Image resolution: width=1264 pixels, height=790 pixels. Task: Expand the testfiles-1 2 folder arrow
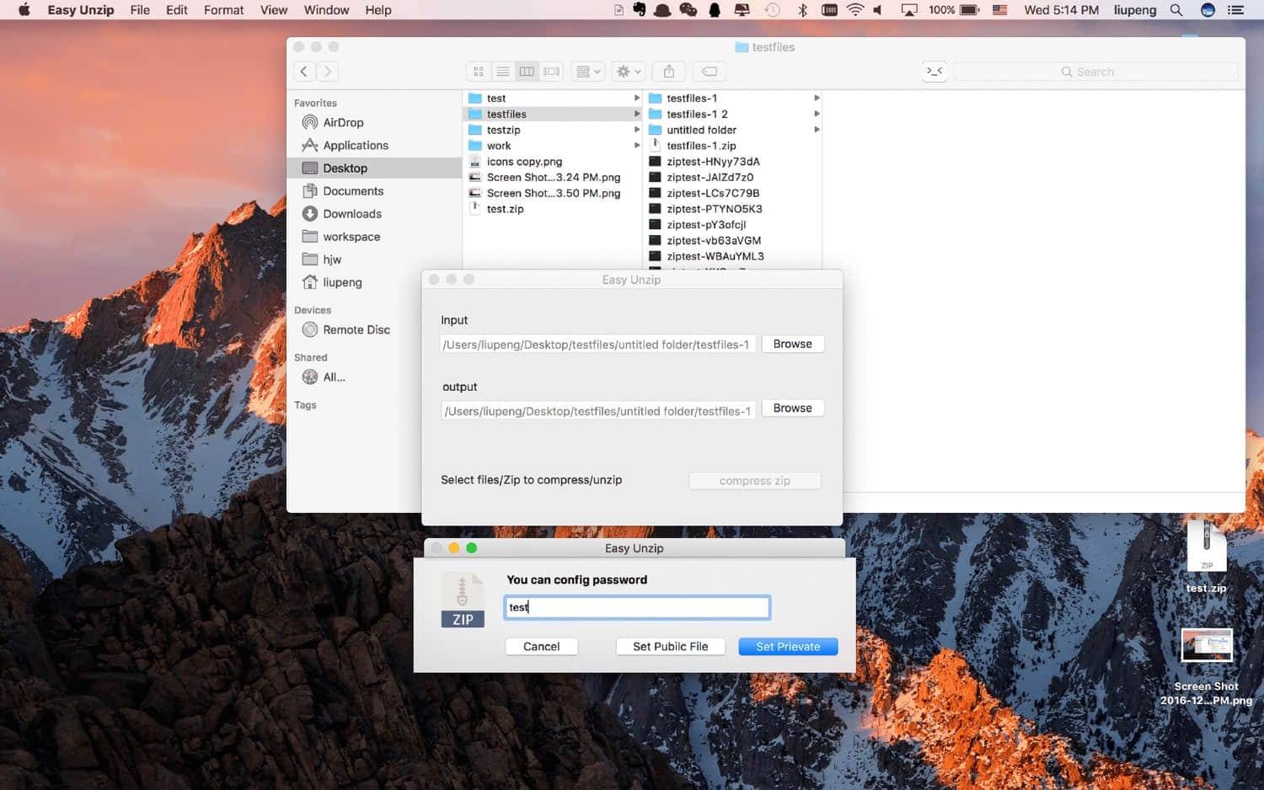click(x=817, y=114)
